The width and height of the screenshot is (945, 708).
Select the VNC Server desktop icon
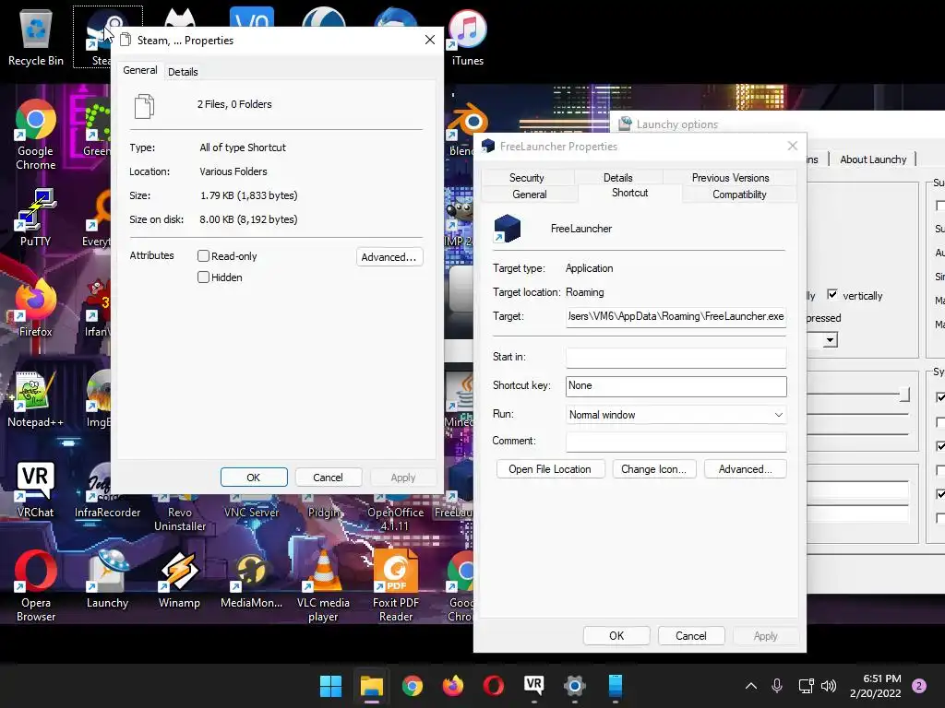point(251,506)
